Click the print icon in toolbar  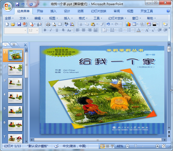48,24
